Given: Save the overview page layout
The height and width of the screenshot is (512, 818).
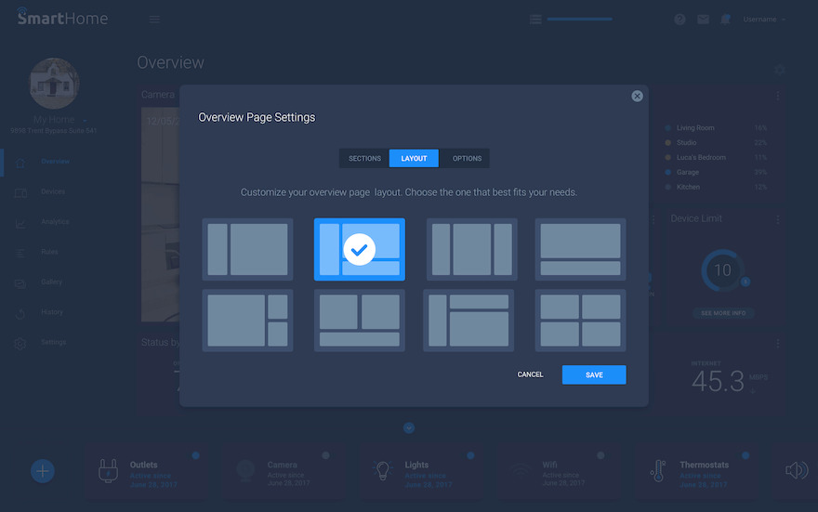Looking at the screenshot, I should tap(594, 374).
